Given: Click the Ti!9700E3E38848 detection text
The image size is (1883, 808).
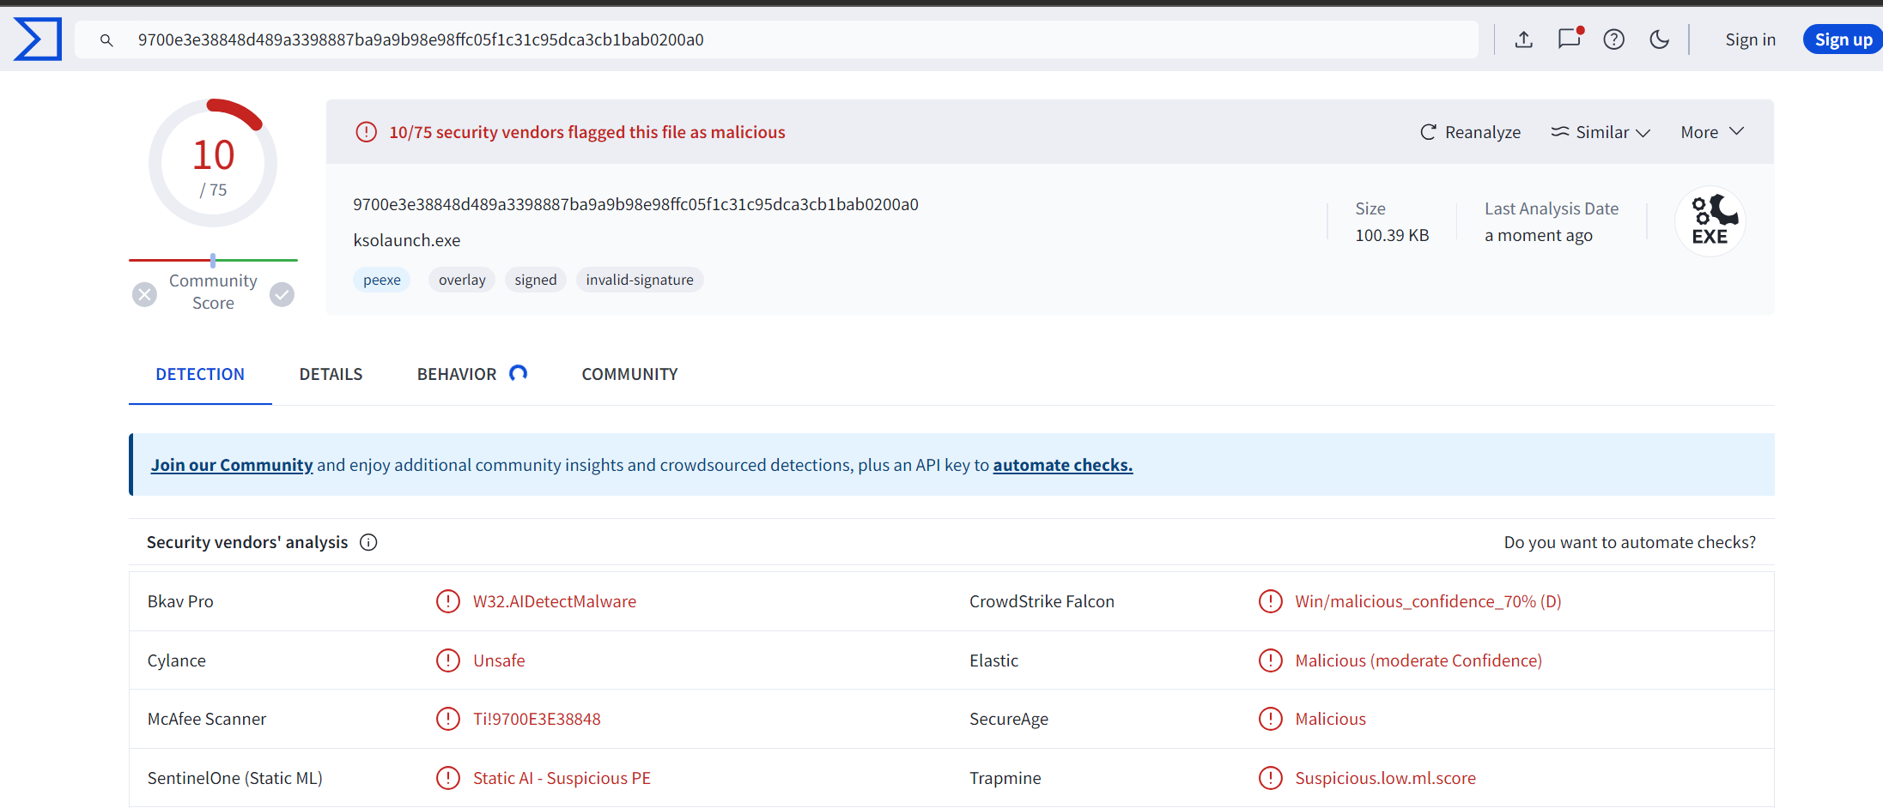Looking at the screenshot, I should [x=537, y=719].
